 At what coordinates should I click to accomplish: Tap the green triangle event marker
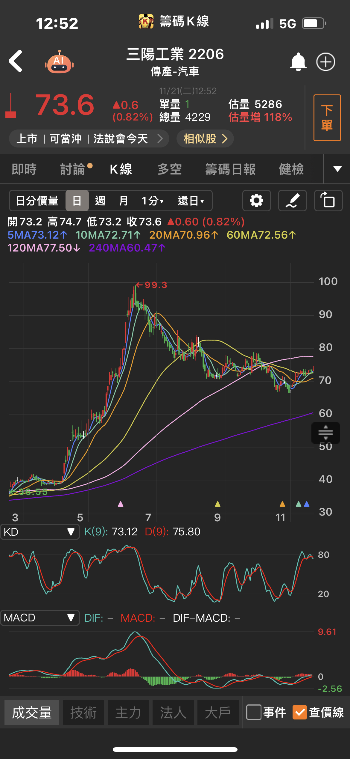298,504
